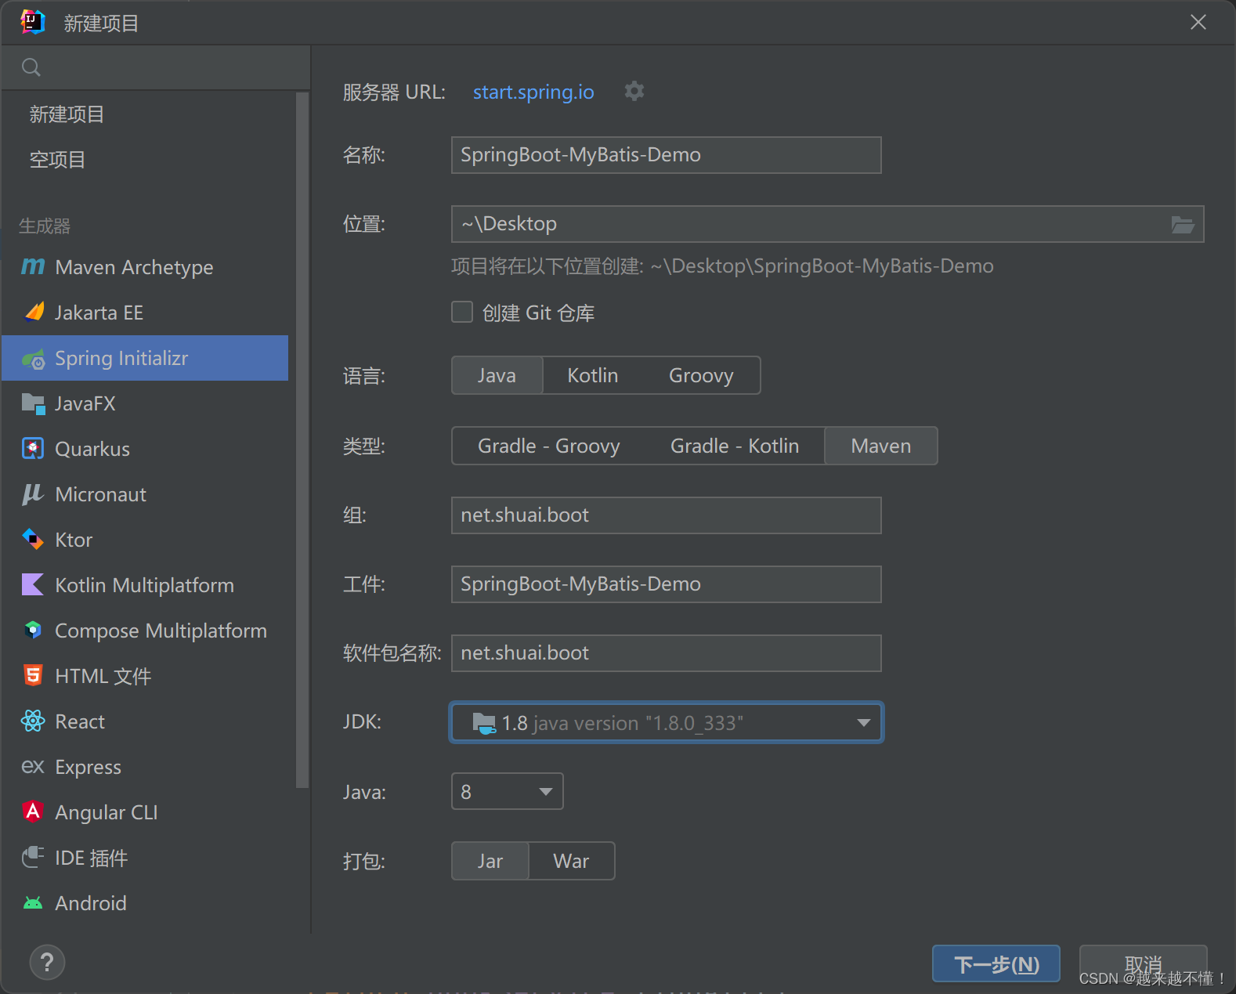
Task: Choose Gradle - Kotlin build type
Action: point(735,446)
